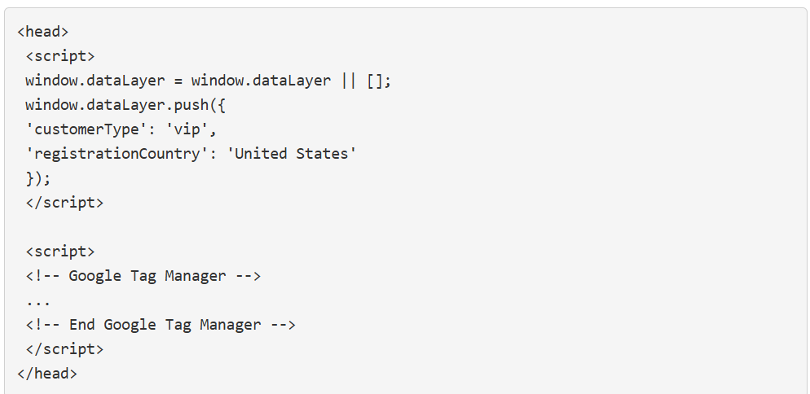Click the ellipsis placeholder line
The width and height of the screenshot is (810, 394).
[38, 300]
